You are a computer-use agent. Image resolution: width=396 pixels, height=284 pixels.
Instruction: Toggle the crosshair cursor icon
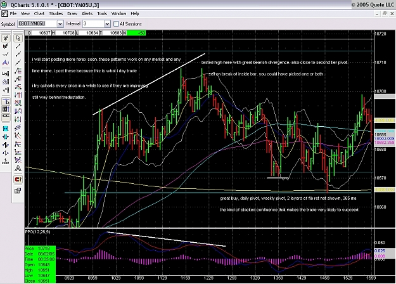[6, 101]
